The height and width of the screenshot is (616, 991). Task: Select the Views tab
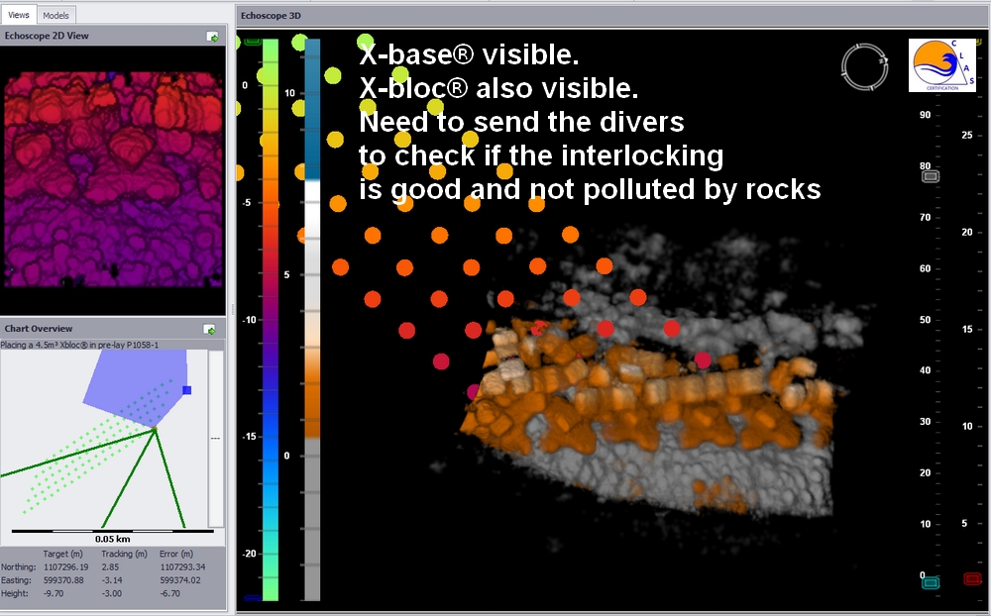click(x=19, y=15)
